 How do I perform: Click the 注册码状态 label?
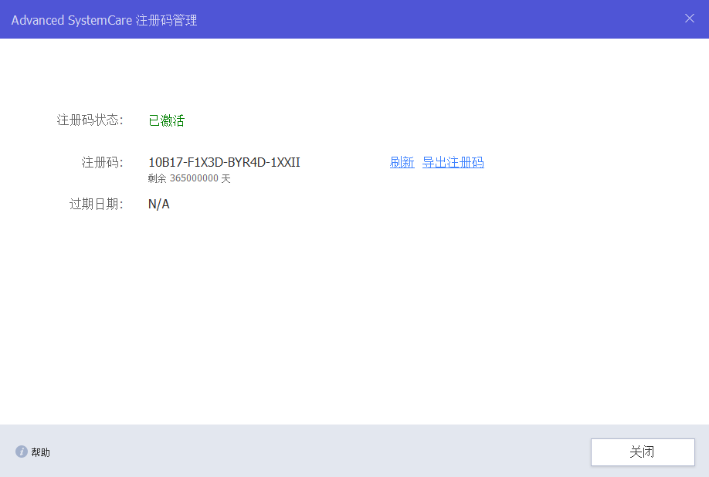coord(90,120)
